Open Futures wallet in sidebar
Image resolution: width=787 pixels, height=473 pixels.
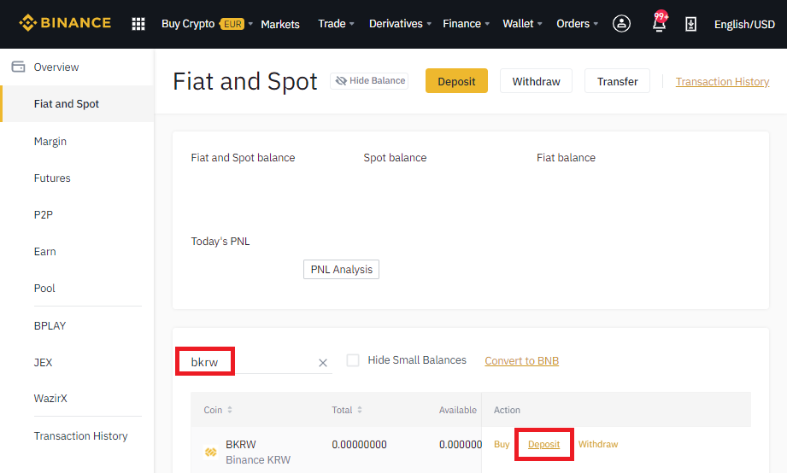52,178
